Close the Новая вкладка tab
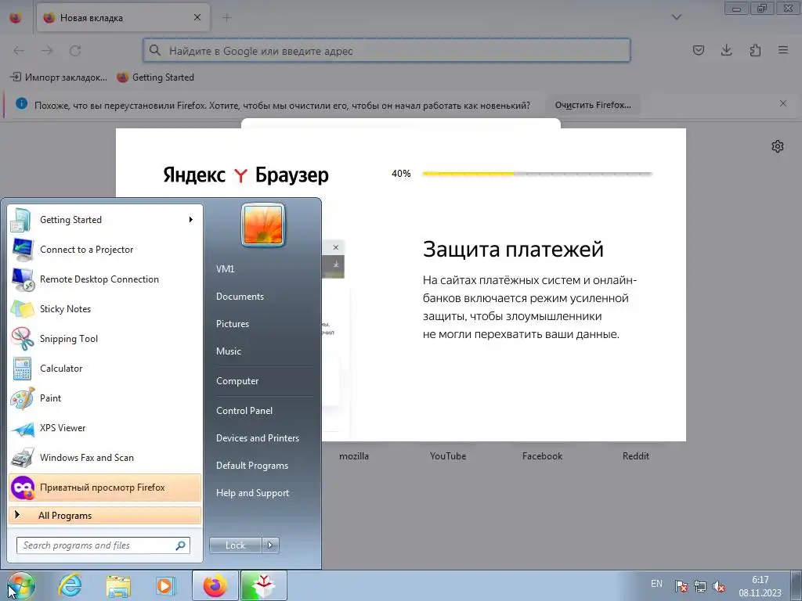 197,17
